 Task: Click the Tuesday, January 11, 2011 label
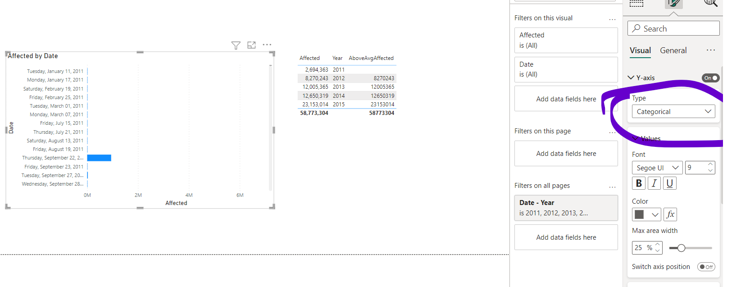pos(55,71)
